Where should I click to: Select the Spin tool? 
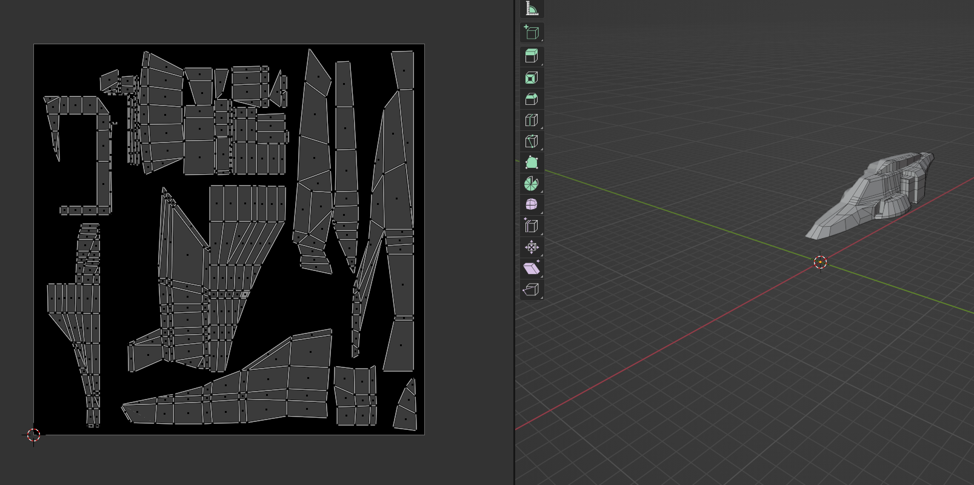pos(532,184)
